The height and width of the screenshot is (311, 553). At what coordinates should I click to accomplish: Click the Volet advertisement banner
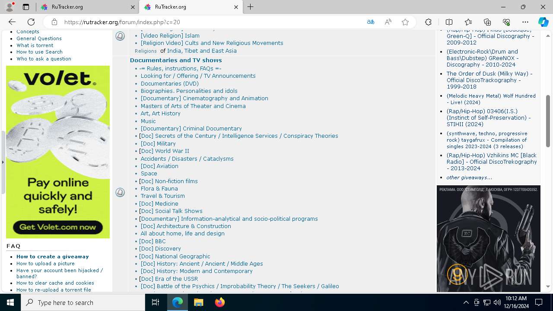58,152
